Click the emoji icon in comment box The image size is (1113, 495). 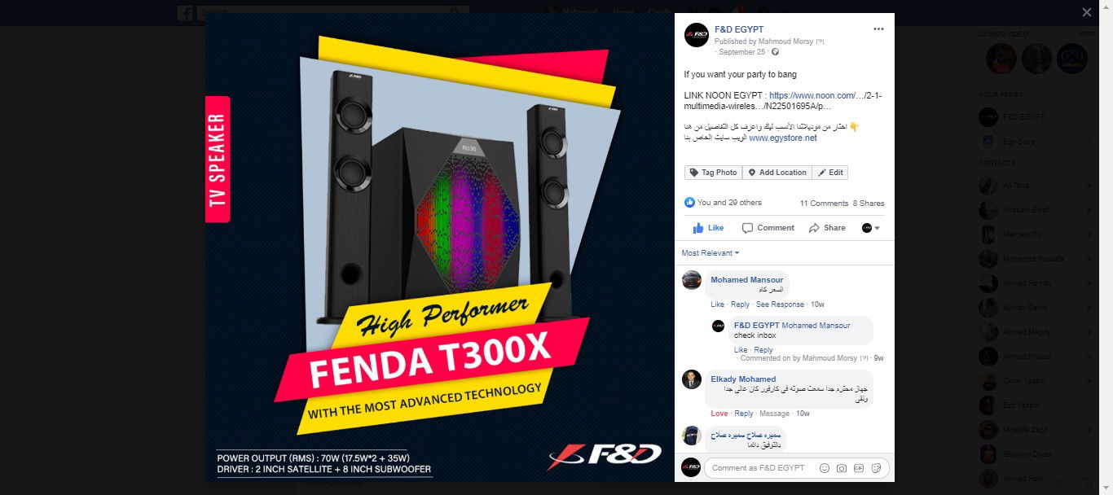tap(825, 468)
